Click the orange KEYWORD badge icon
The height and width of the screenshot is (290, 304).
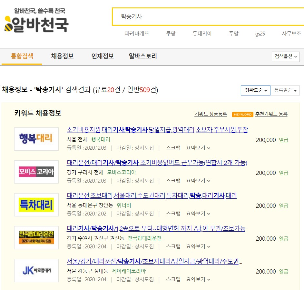pyautogui.click(x=242, y=115)
